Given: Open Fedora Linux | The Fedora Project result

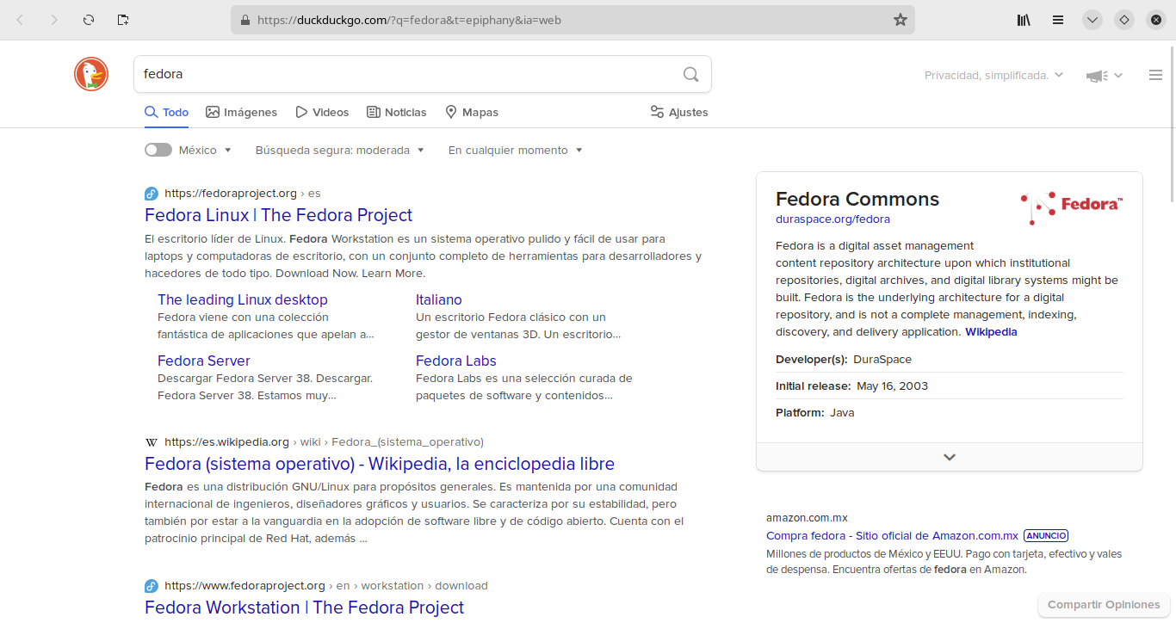Looking at the screenshot, I should pyautogui.click(x=278, y=215).
